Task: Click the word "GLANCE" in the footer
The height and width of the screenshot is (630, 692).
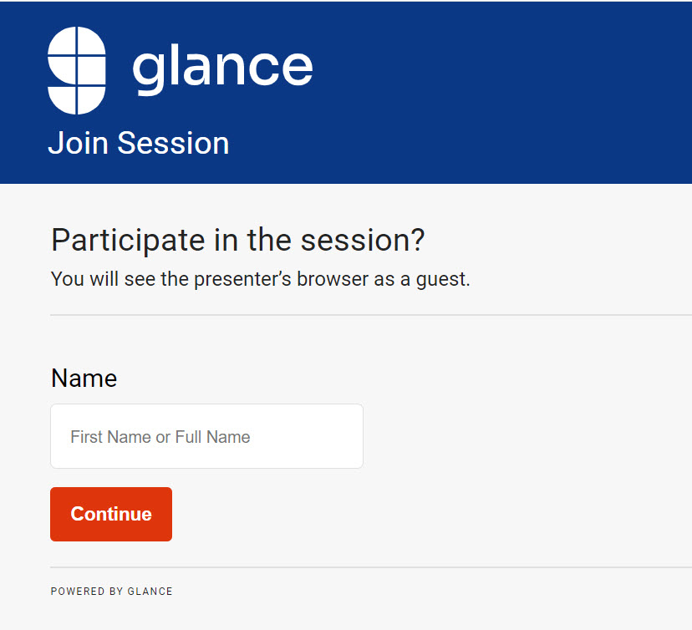Action: 150,592
